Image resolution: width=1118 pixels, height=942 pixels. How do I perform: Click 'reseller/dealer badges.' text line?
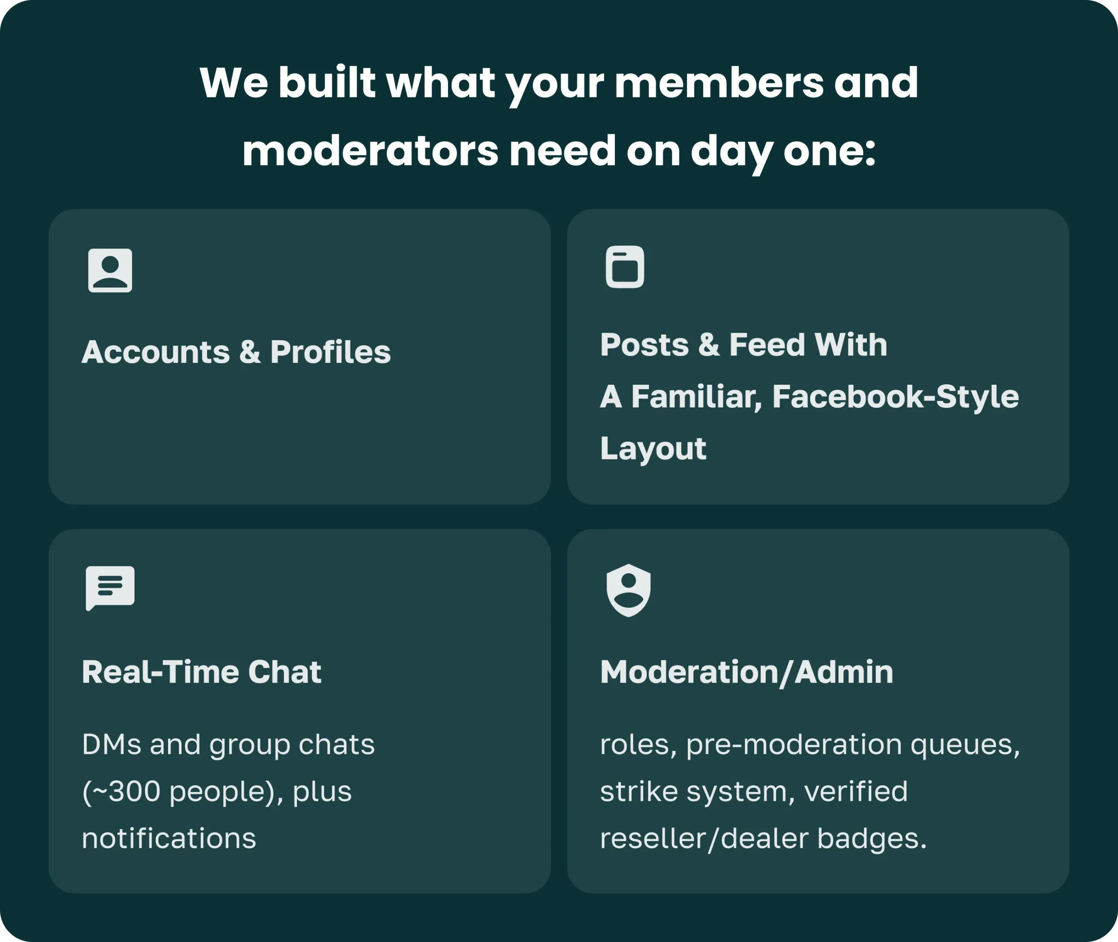click(x=763, y=838)
